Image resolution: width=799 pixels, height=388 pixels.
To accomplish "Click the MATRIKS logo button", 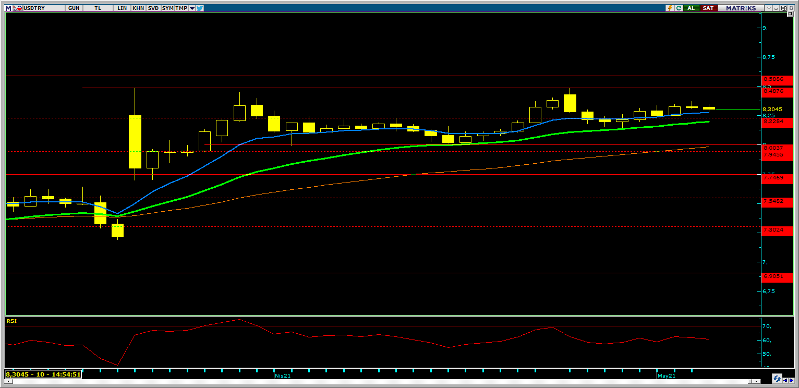I will 741,8.
